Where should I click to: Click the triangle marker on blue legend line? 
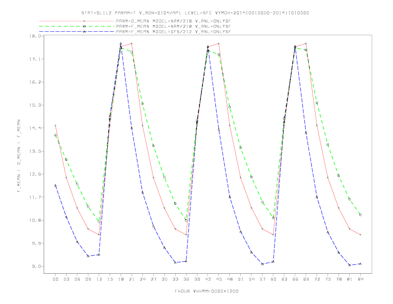(x=84, y=32)
